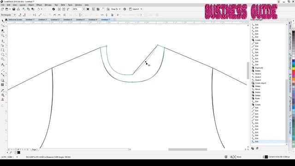This screenshot has height=166, width=295.
Task: Select the Create object entry in Undo Manager
Action: pos(260,83)
